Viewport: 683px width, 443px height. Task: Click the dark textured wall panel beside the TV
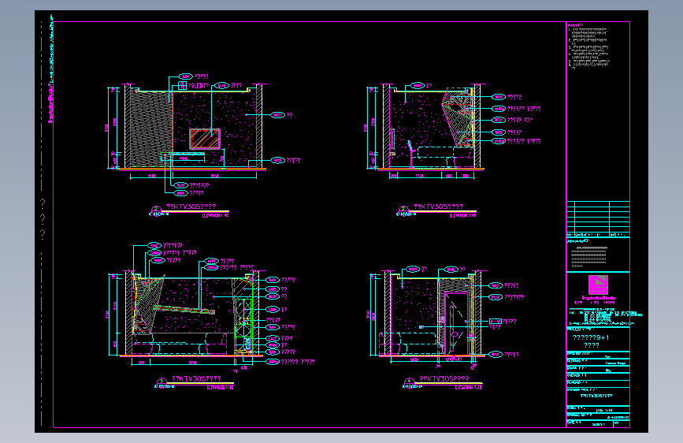tap(151, 129)
